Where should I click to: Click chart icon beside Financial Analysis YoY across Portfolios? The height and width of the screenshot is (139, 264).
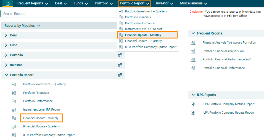[x=193, y=43]
